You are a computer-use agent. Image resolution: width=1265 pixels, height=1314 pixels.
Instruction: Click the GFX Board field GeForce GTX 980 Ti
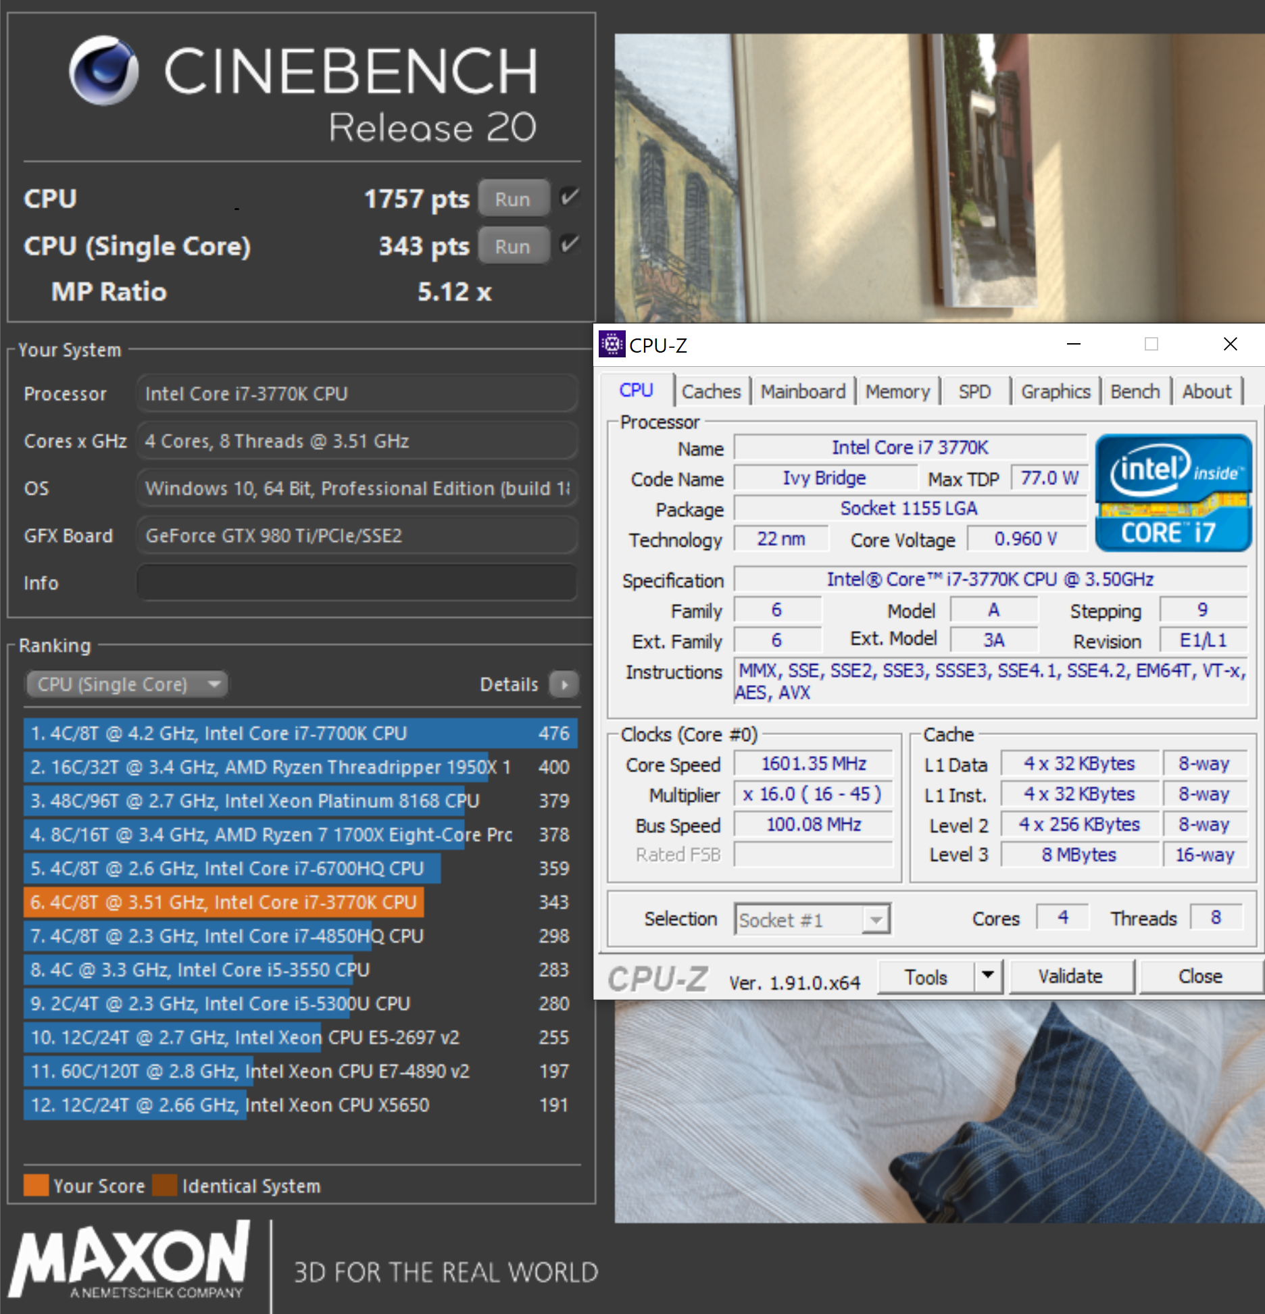pyautogui.click(x=357, y=535)
